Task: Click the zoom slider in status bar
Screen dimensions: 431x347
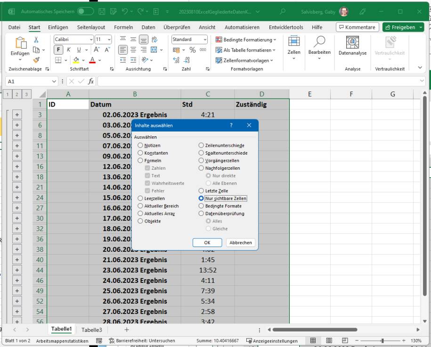Action: coord(383,341)
